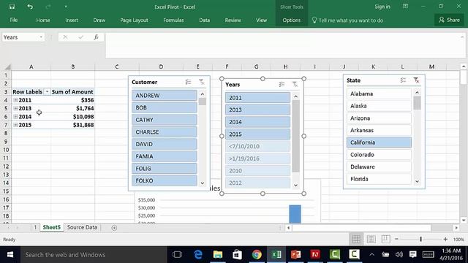
Task: Open Google Chrome from the taskbar
Action: point(257,255)
